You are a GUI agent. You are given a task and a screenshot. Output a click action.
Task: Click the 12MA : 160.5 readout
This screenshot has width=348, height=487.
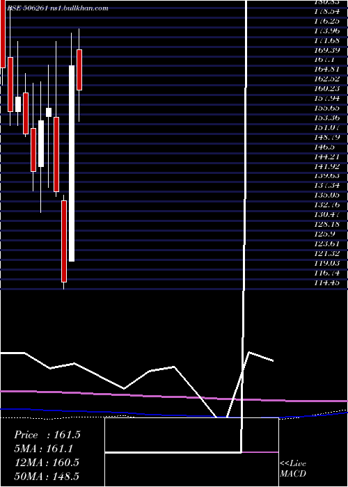[47, 462]
